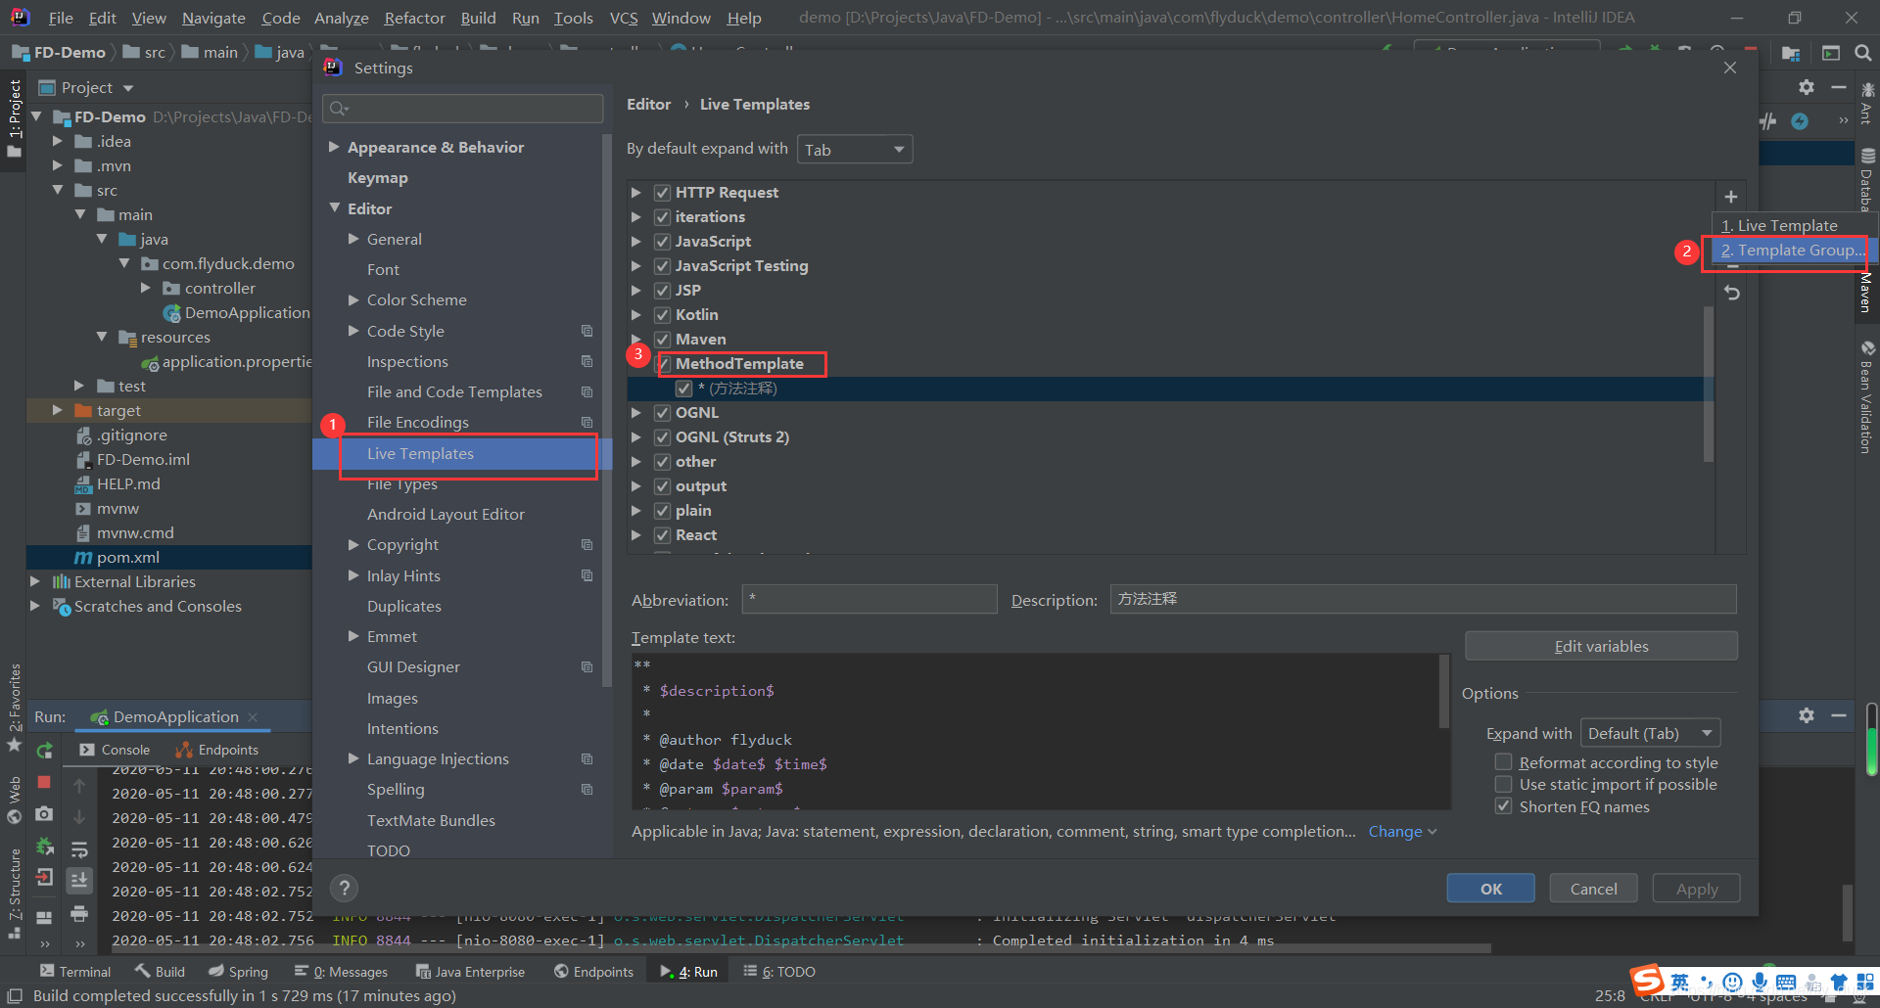Uncheck the 方法注释 template checkbox
The width and height of the screenshot is (1880, 1008).
pyautogui.click(x=683, y=389)
